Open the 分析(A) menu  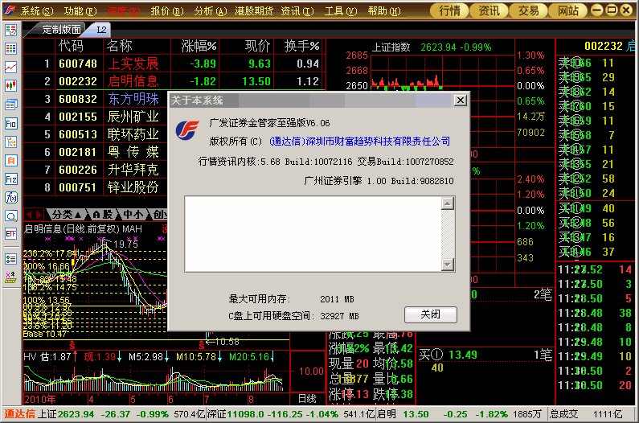pos(211,11)
